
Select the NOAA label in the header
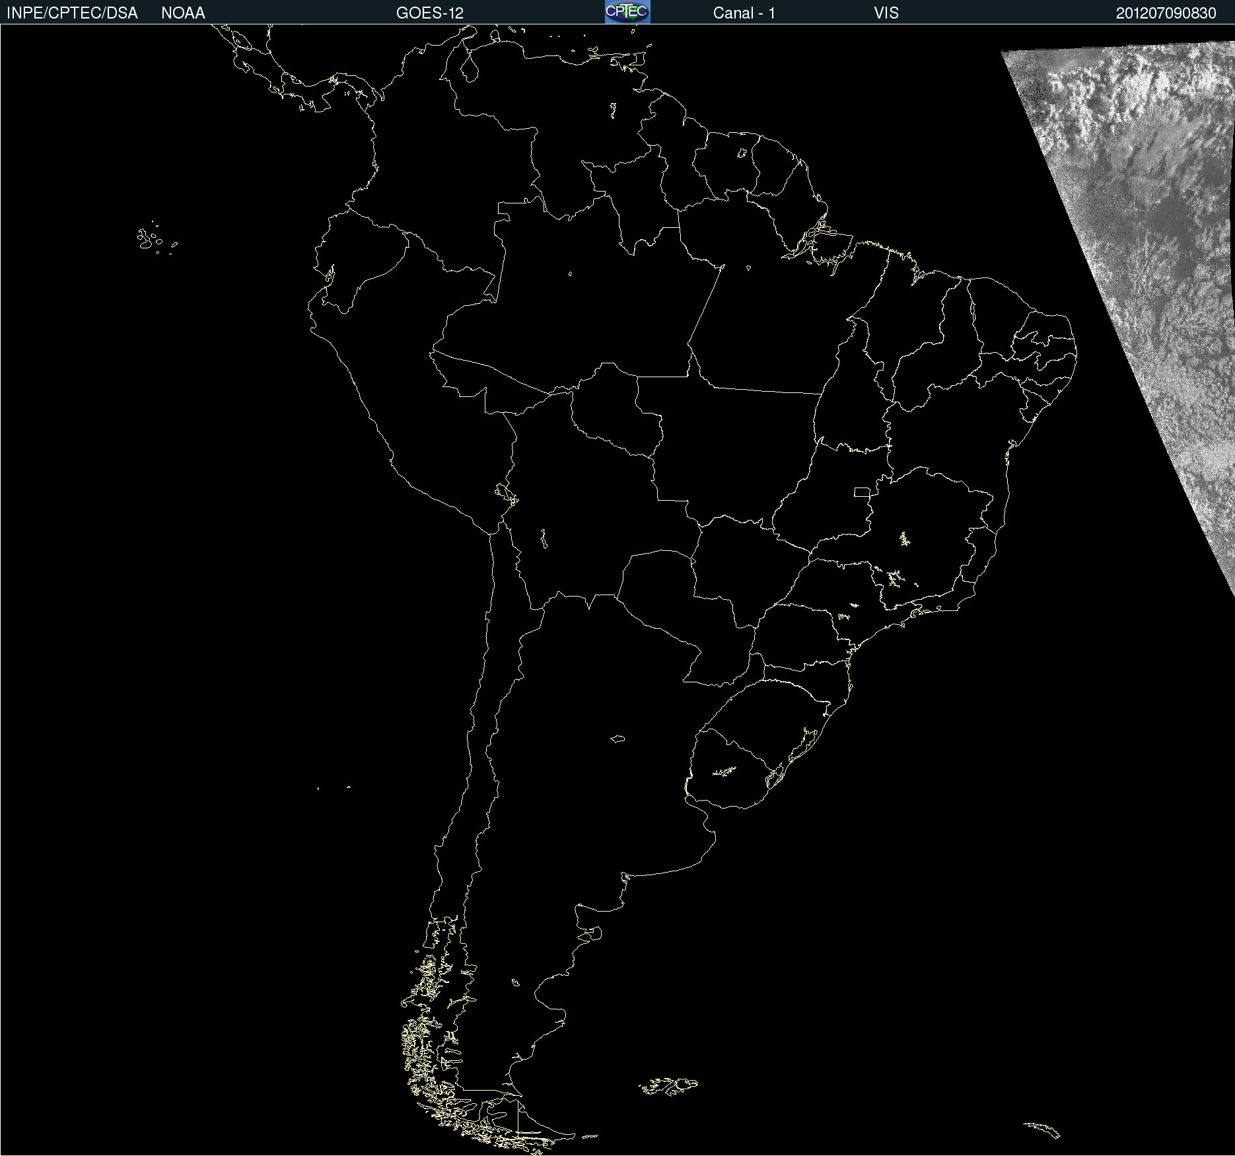pyautogui.click(x=183, y=13)
